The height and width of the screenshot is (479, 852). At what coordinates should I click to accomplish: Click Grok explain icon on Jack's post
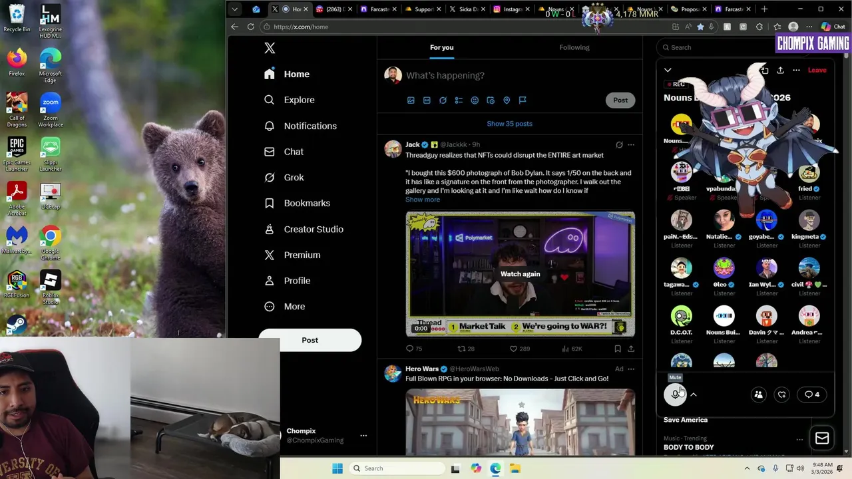619,144
